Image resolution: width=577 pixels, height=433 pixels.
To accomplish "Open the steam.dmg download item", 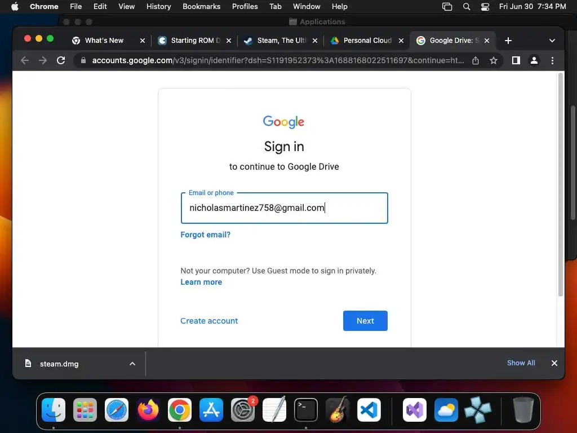I will coord(59,364).
